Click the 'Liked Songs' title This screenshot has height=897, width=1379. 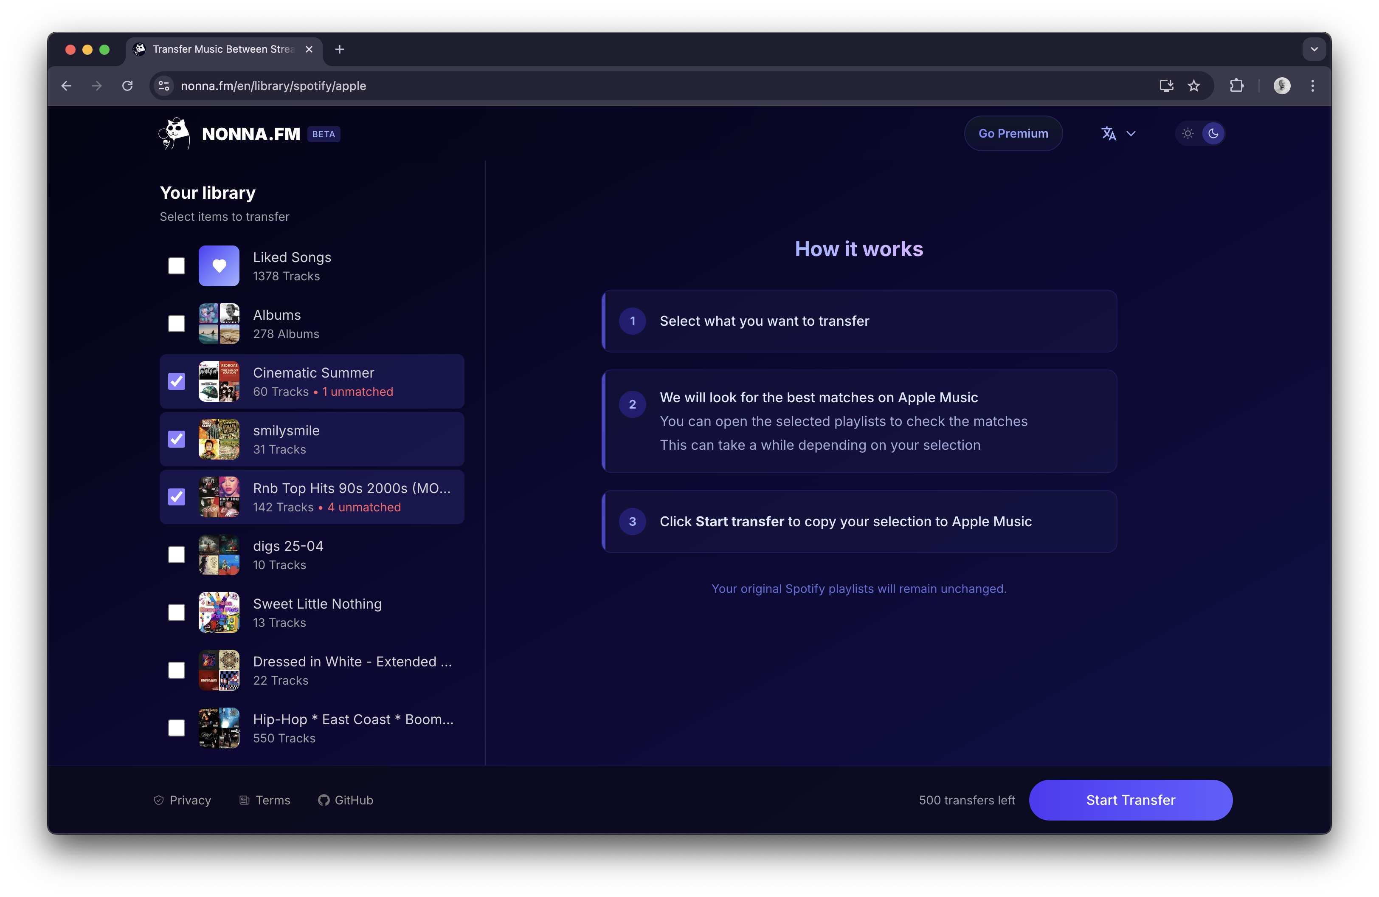coord(292,257)
